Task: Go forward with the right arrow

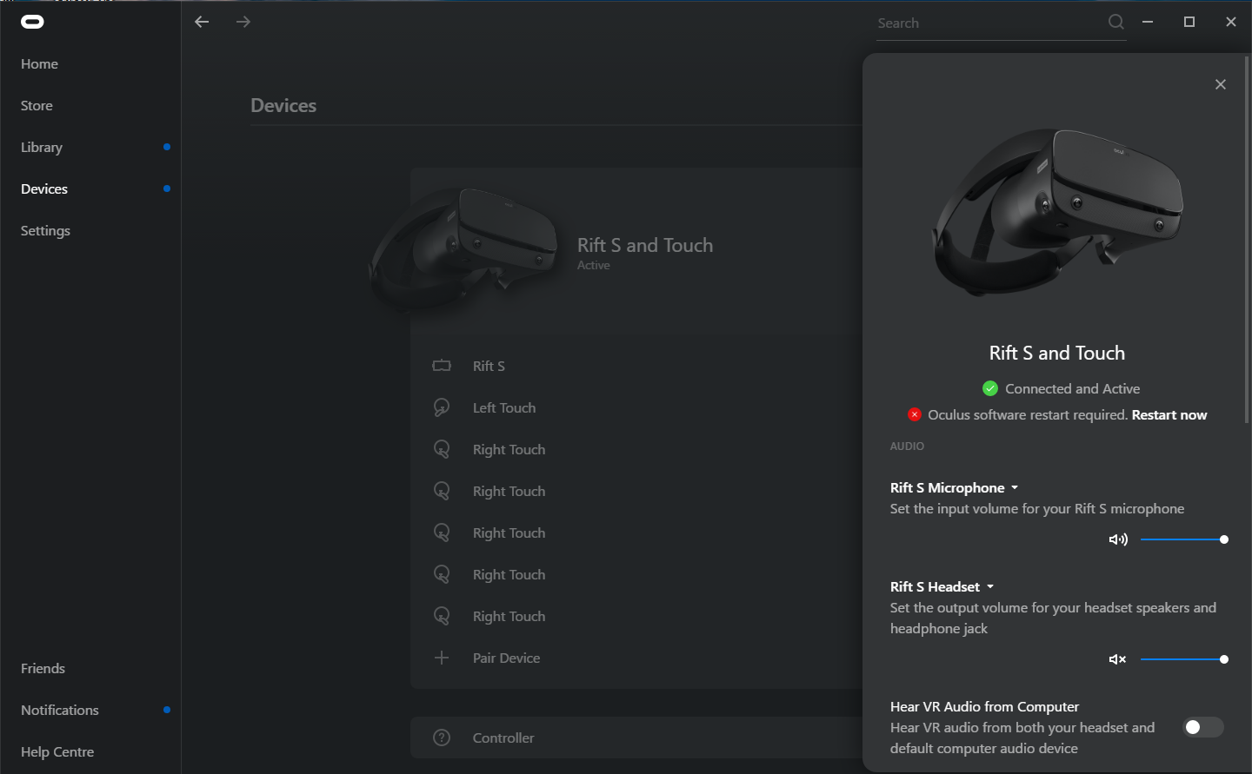Action: click(243, 22)
